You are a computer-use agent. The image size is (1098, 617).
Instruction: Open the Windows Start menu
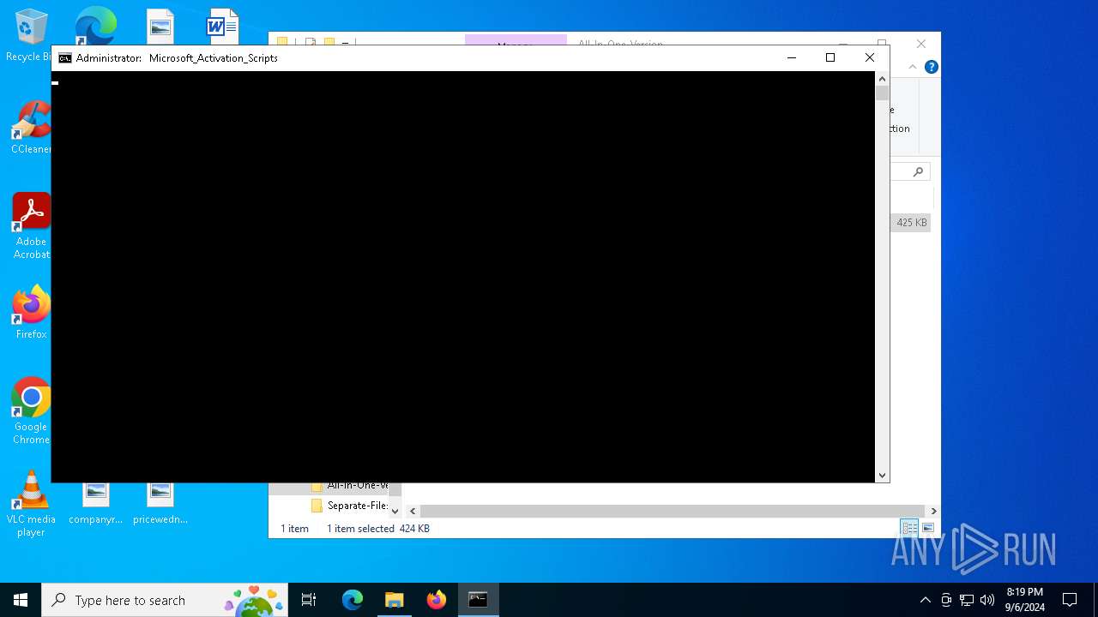tap(21, 600)
